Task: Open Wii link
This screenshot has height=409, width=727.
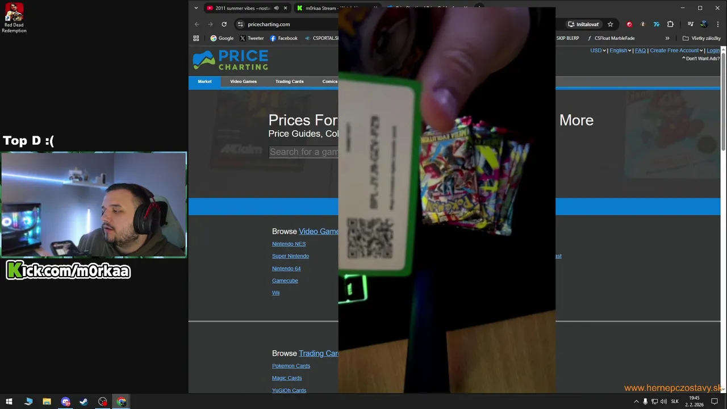Action: 275,293
